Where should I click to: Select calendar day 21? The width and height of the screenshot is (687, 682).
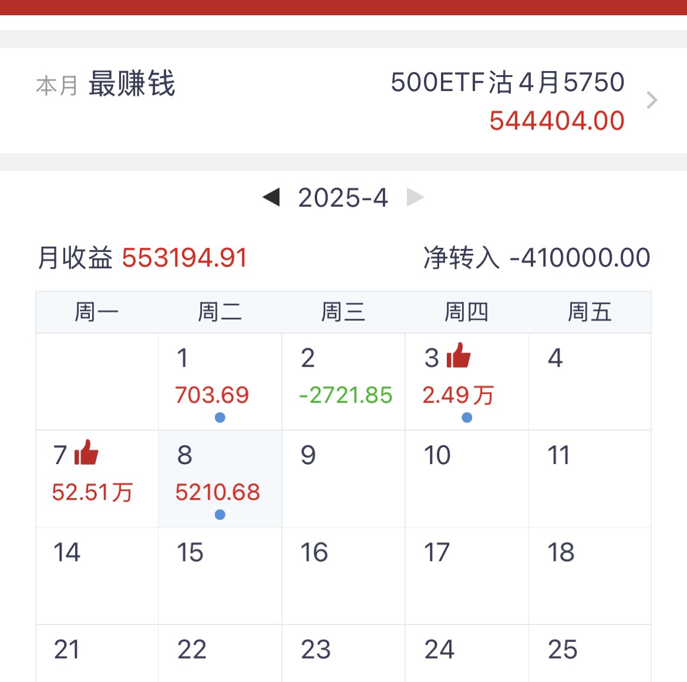pyautogui.click(x=97, y=654)
